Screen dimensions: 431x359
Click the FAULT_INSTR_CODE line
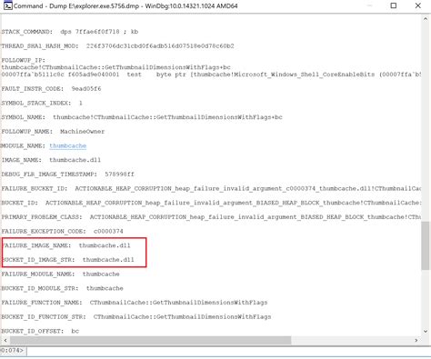tap(51, 88)
